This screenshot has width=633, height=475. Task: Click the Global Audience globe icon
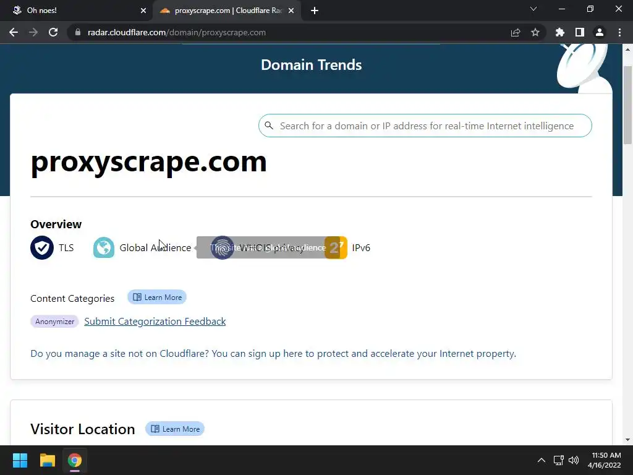tap(104, 247)
